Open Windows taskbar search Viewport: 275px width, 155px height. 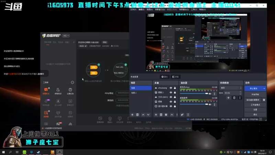click(x=10, y=152)
